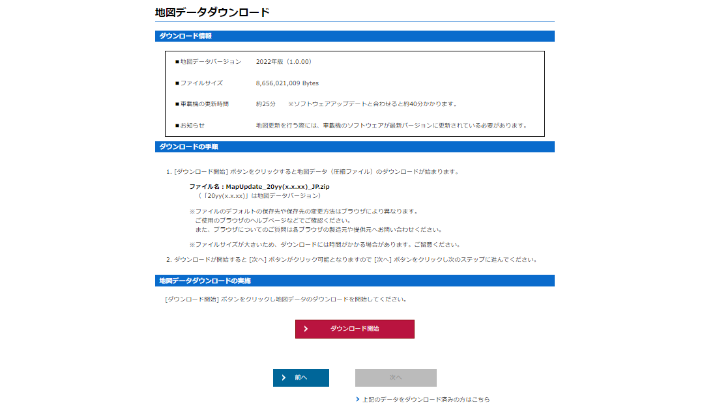The width and height of the screenshot is (717, 403).
Task: Click the 2022年版 (1.0.00) version value
Action: [284, 62]
